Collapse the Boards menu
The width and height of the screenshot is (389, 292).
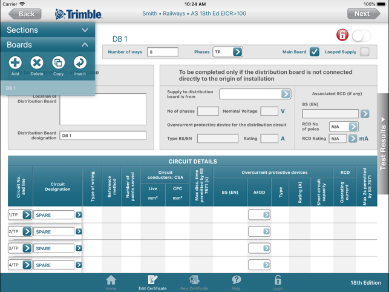point(48,45)
